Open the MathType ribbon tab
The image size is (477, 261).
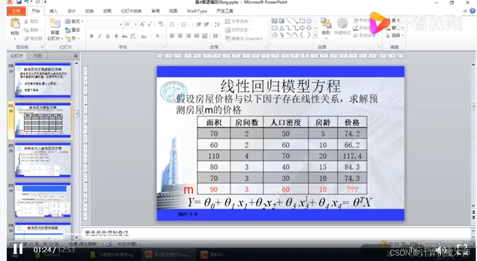pos(197,11)
